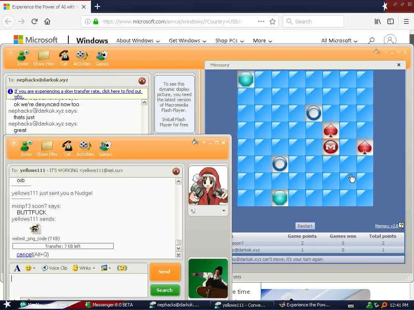Click Invite icon in yellows111 conversation
This screenshot has height=310, width=414.
(26, 148)
